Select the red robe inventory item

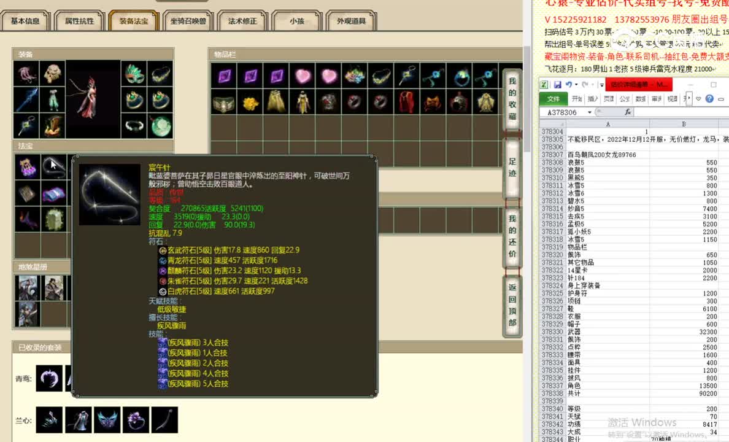pos(407,102)
